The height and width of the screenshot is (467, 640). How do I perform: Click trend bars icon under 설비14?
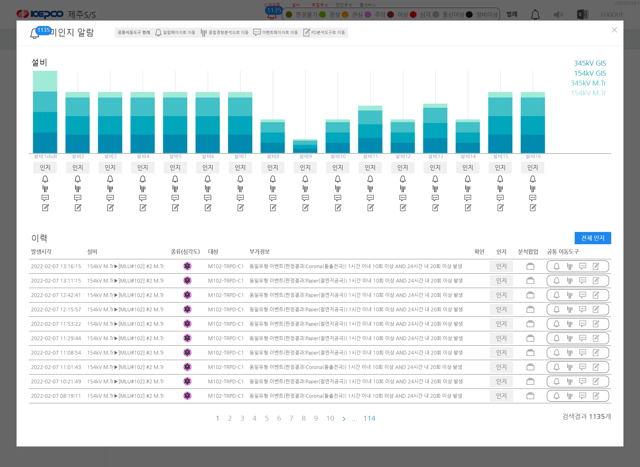(x=468, y=189)
